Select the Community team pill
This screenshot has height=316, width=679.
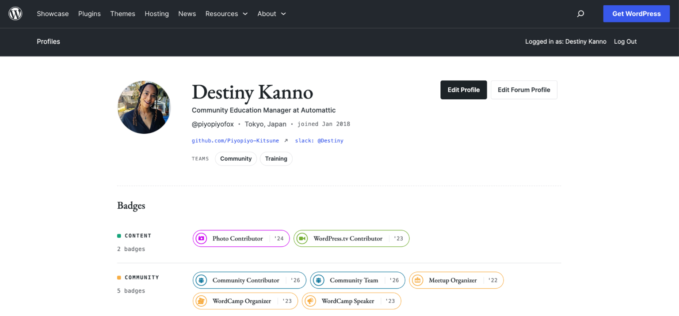[x=236, y=158]
